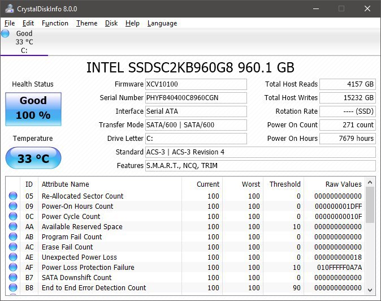381x301 pixels.
Task: Click Total Host Writes value 15232 GB
Action: 348,98
